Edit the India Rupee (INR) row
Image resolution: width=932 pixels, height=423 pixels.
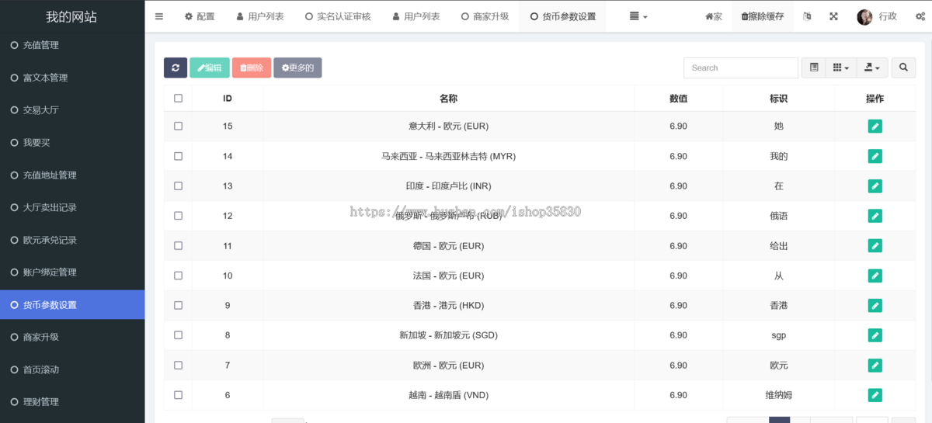[x=875, y=186]
